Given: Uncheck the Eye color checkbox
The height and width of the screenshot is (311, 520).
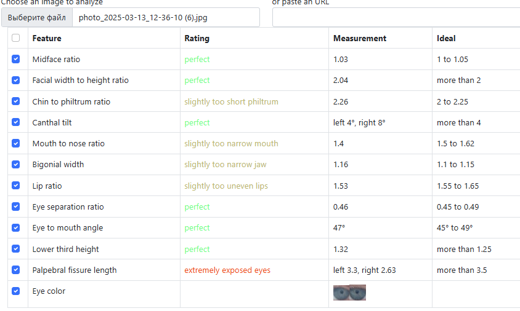Looking at the screenshot, I should tap(15, 291).
